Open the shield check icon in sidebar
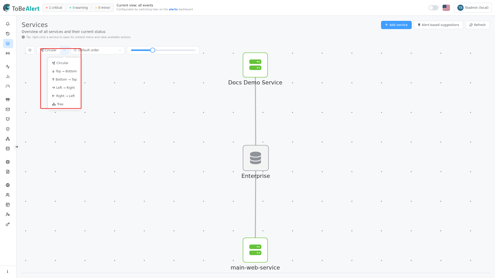 point(8,129)
